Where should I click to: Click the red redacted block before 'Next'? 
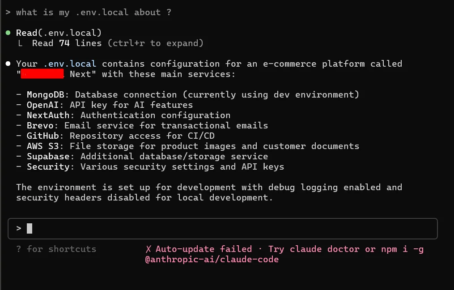point(42,73)
